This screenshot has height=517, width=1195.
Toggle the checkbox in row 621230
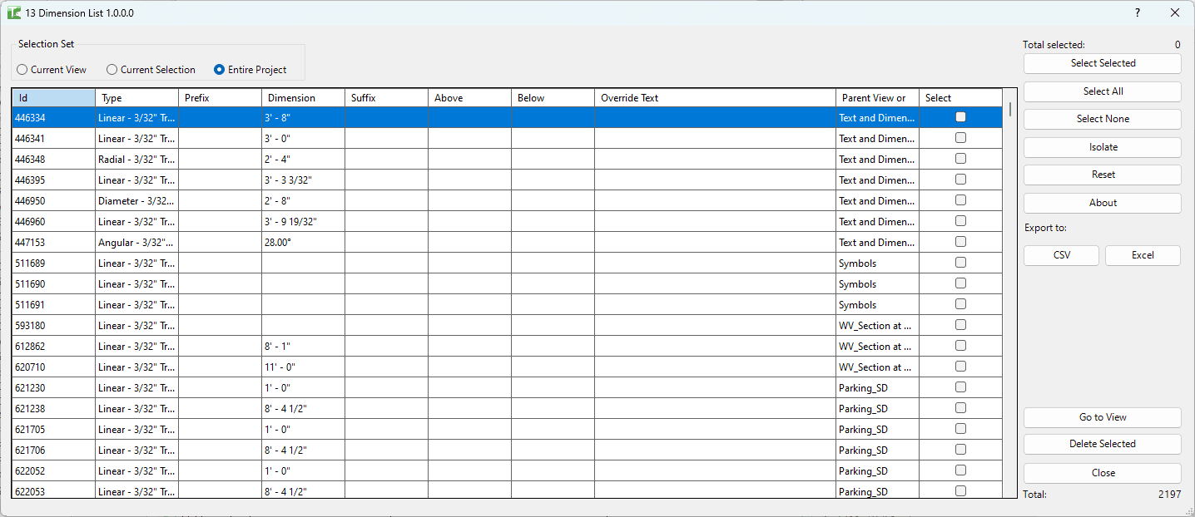960,387
